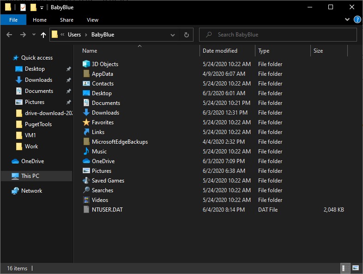Screen dimensions: 363x274
Task: Sort by Date modified column header
Action: (x=220, y=51)
